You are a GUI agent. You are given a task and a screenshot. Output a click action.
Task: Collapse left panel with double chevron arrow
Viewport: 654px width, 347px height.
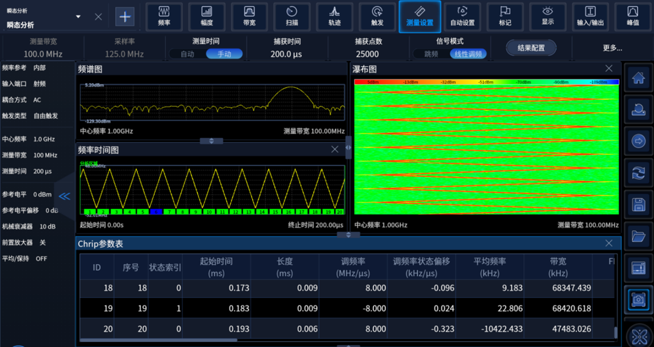(x=64, y=196)
